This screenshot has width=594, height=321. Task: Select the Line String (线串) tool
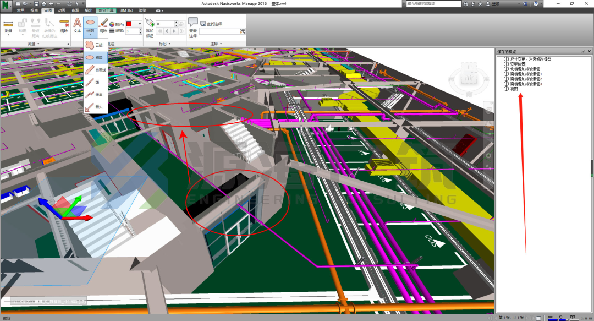[96, 95]
